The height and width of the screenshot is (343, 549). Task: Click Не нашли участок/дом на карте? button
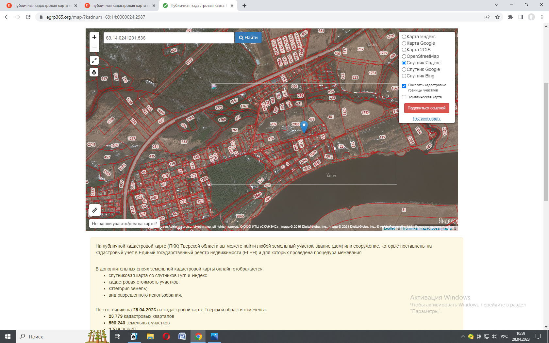pyautogui.click(x=124, y=223)
